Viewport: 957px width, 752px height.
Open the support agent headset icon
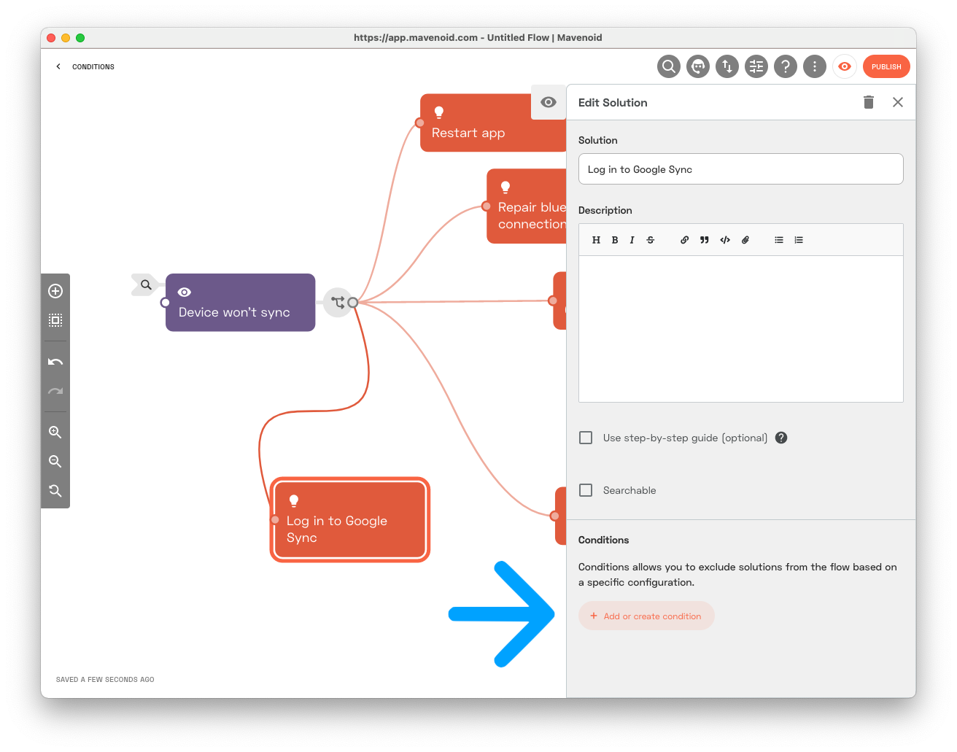pyautogui.click(x=698, y=66)
